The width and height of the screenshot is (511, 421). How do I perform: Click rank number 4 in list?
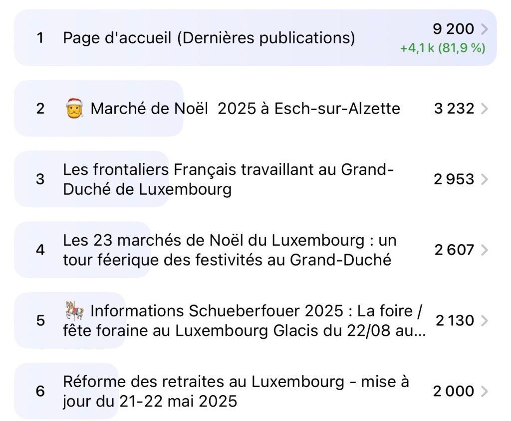[x=40, y=250]
